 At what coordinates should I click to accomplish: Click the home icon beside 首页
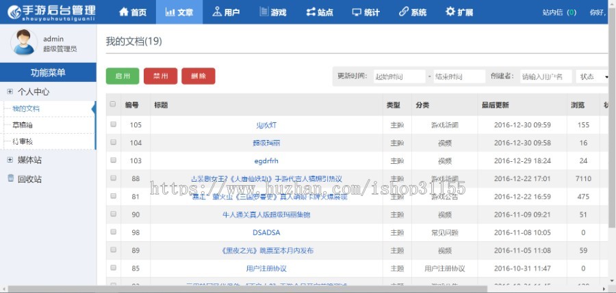[x=124, y=12]
